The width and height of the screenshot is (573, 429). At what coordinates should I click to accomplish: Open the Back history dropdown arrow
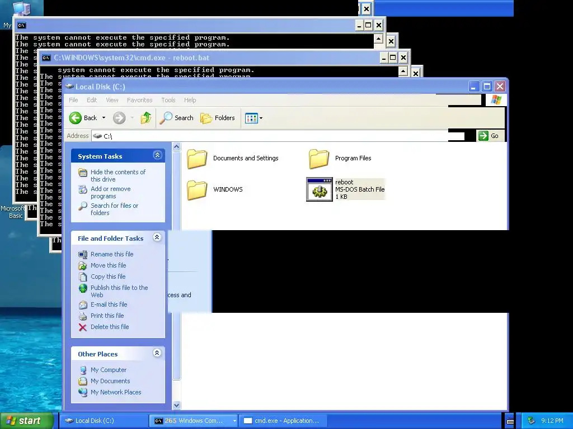[104, 118]
